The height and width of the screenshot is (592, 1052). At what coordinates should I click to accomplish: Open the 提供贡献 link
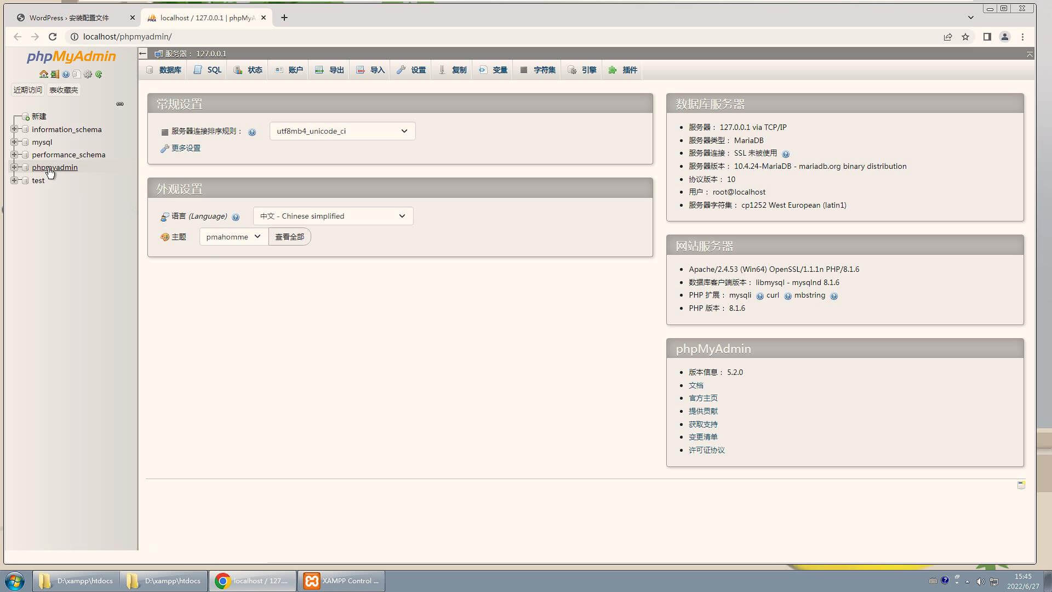pos(703,411)
